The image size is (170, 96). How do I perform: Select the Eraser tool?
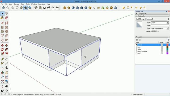coord(6,18)
